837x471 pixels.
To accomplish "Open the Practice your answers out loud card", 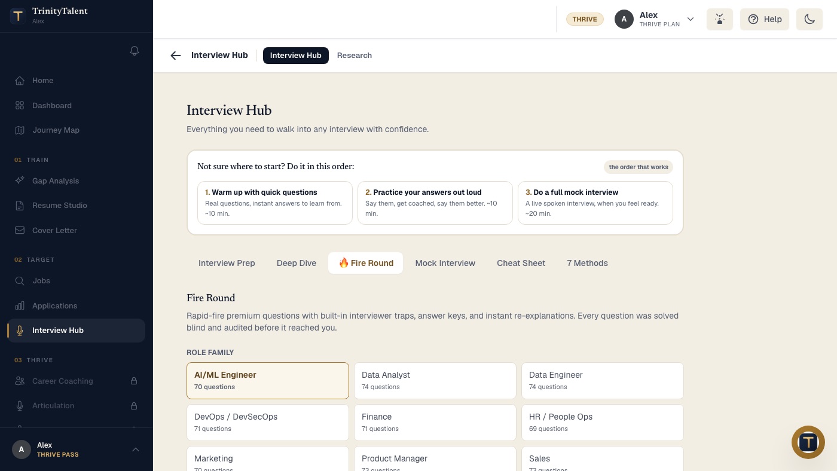I will [x=435, y=203].
